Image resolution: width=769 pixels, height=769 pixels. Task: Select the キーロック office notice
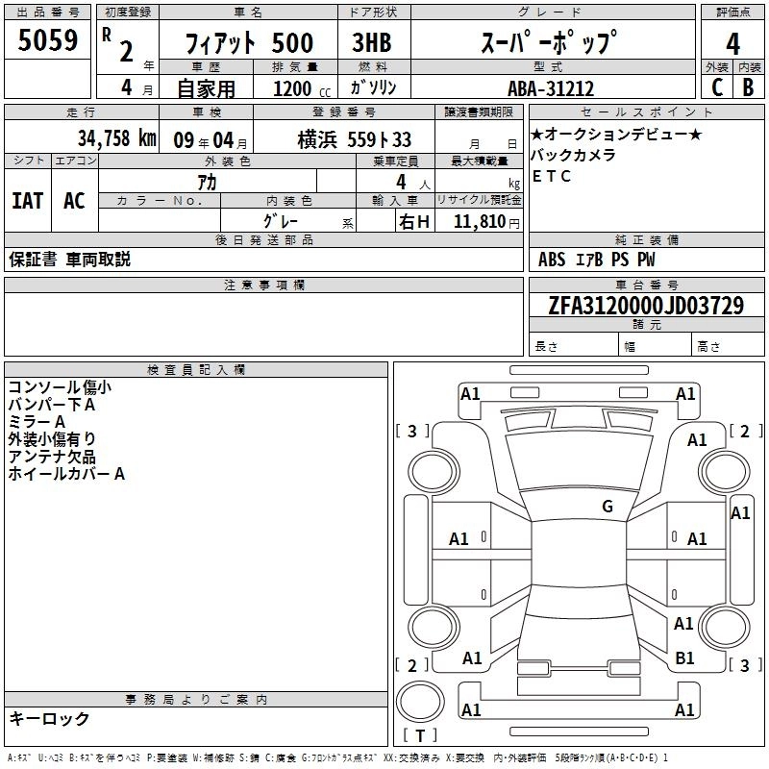pos(49,719)
